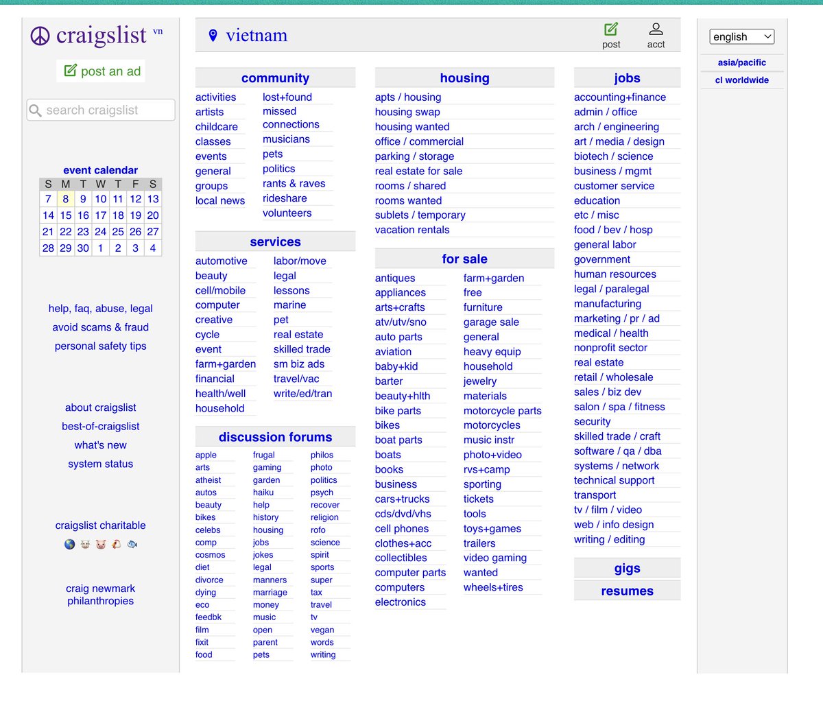Open help, faq, abuse, legal link
Viewport: 823px width, 723px height.
101,309
